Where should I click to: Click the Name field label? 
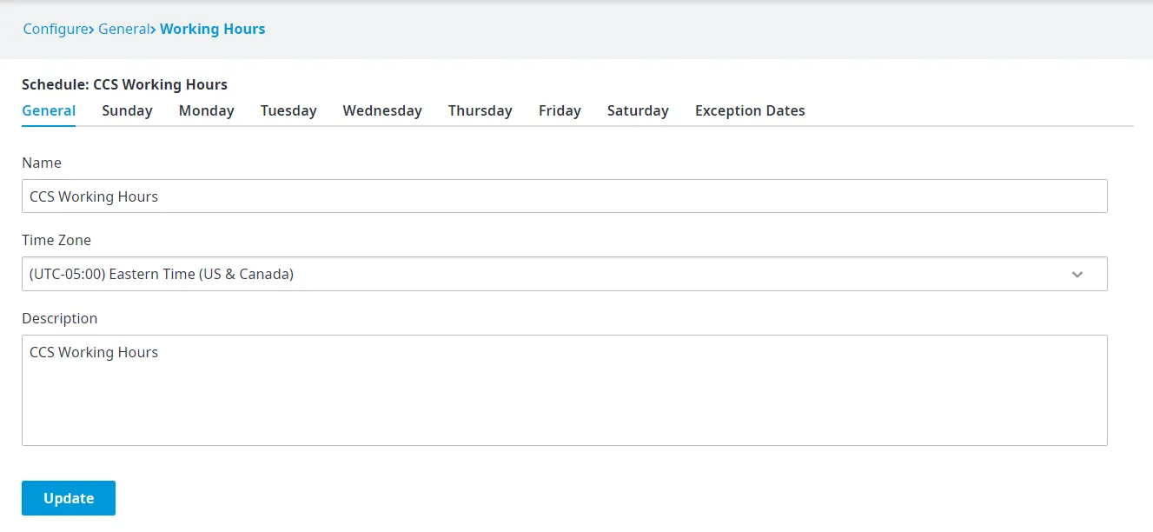pyautogui.click(x=42, y=163)
